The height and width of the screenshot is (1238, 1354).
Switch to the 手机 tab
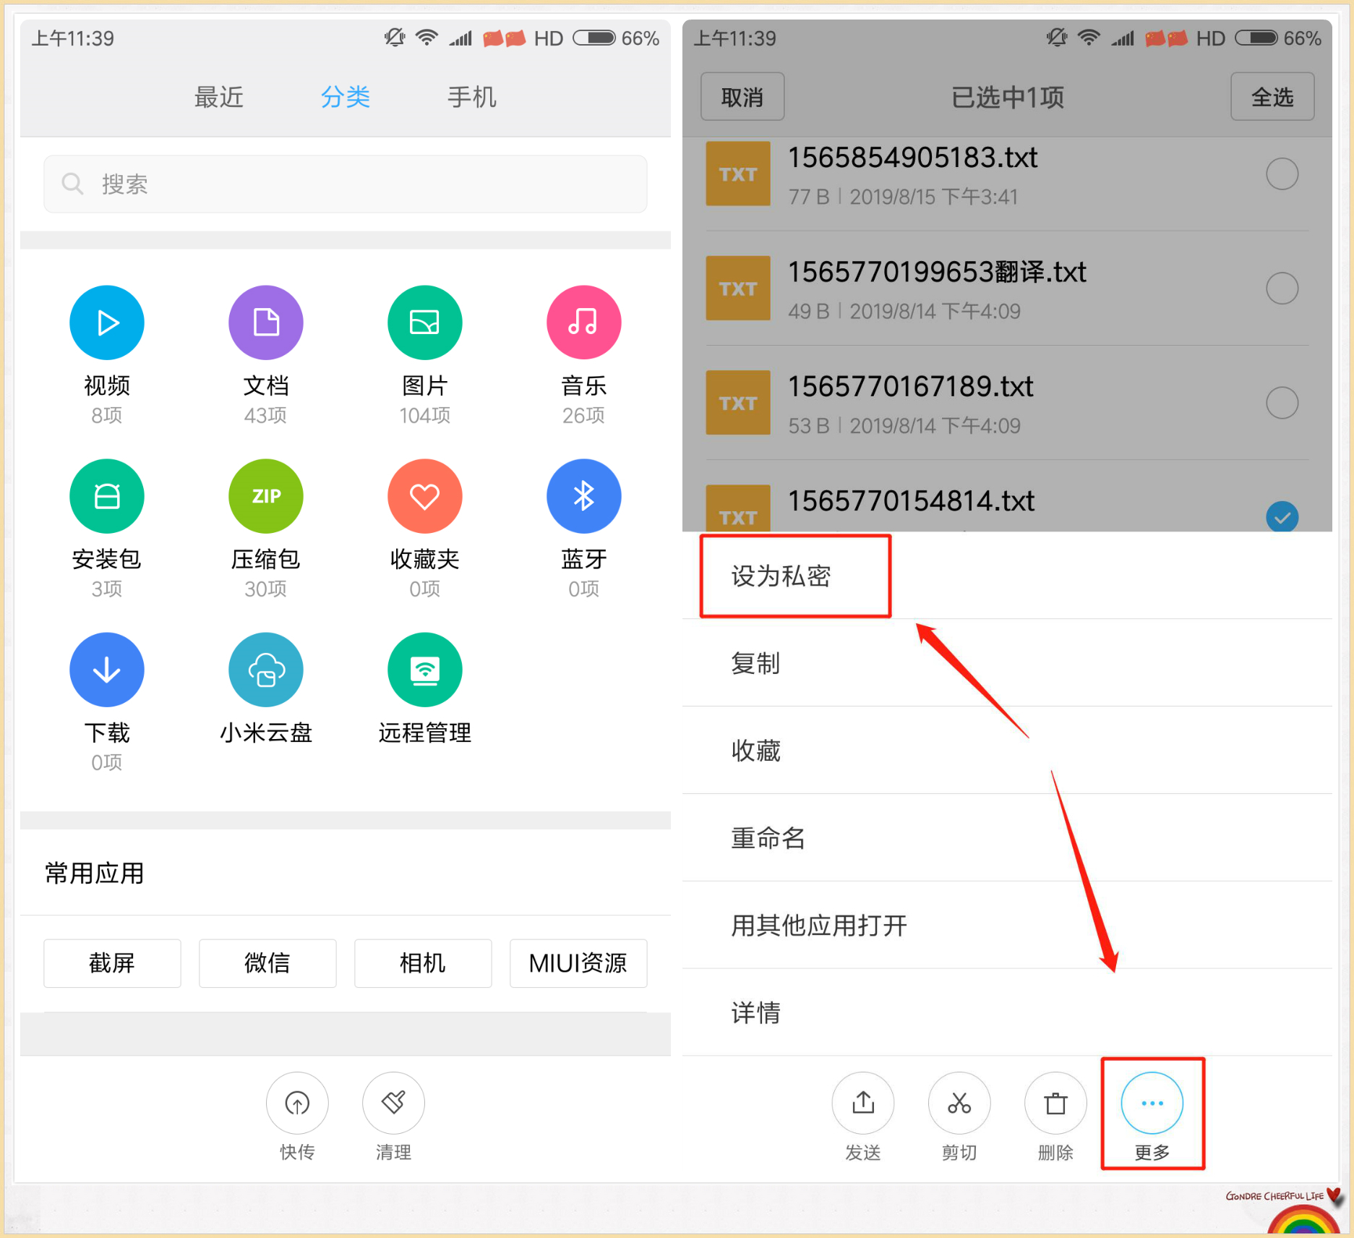471,96
